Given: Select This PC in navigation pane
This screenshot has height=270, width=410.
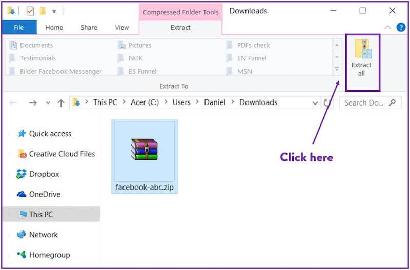Looking at the screenshot, I should click(x=51, y=214).
